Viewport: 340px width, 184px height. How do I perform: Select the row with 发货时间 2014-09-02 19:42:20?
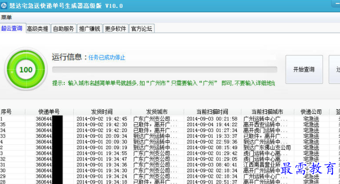click(x=170, y=131)
